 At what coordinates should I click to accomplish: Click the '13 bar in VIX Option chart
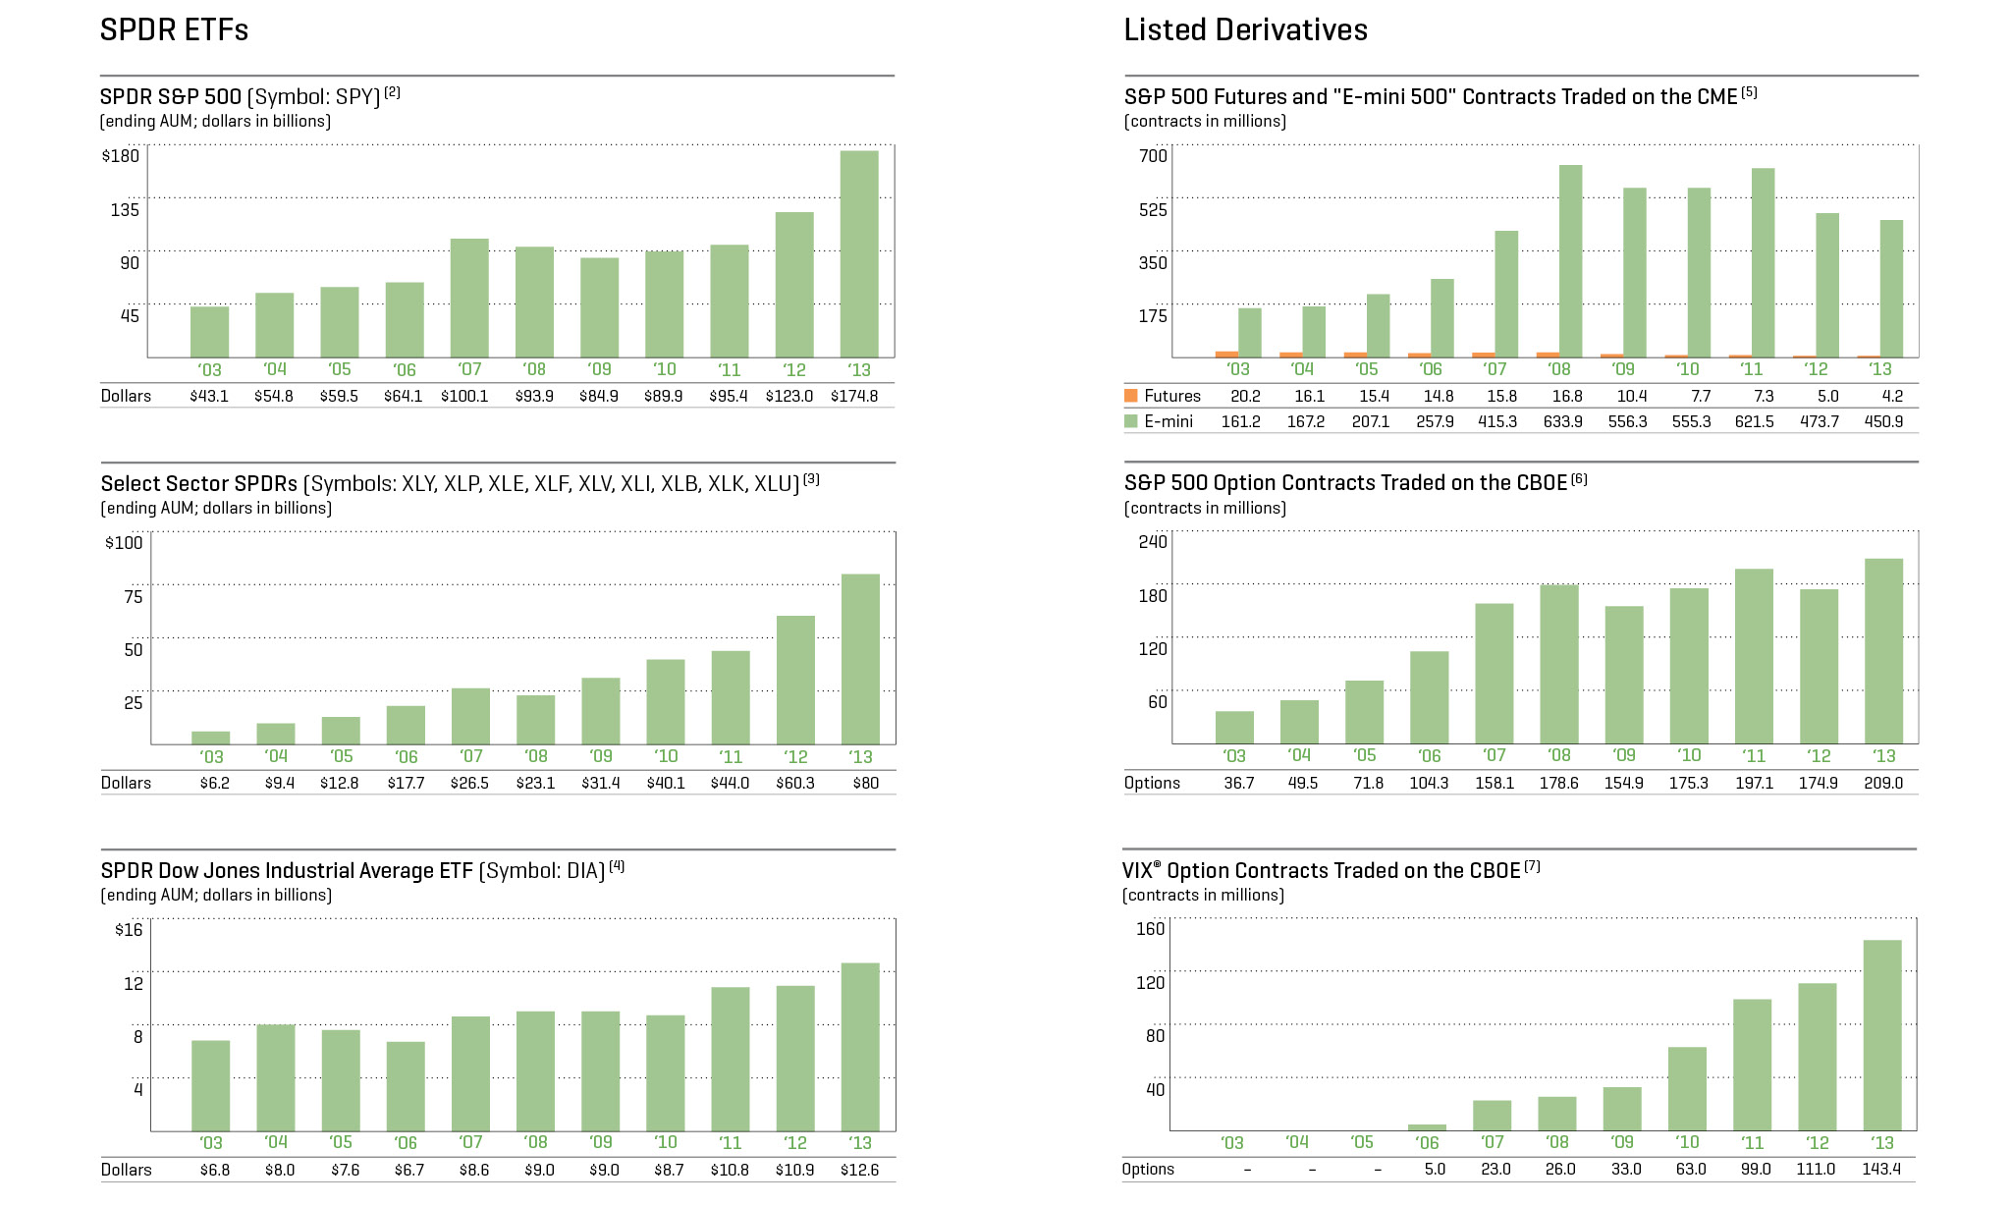(x=1881, y=1035)
